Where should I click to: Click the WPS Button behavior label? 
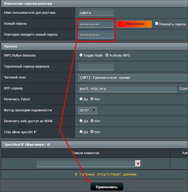[x=20, y=55]
